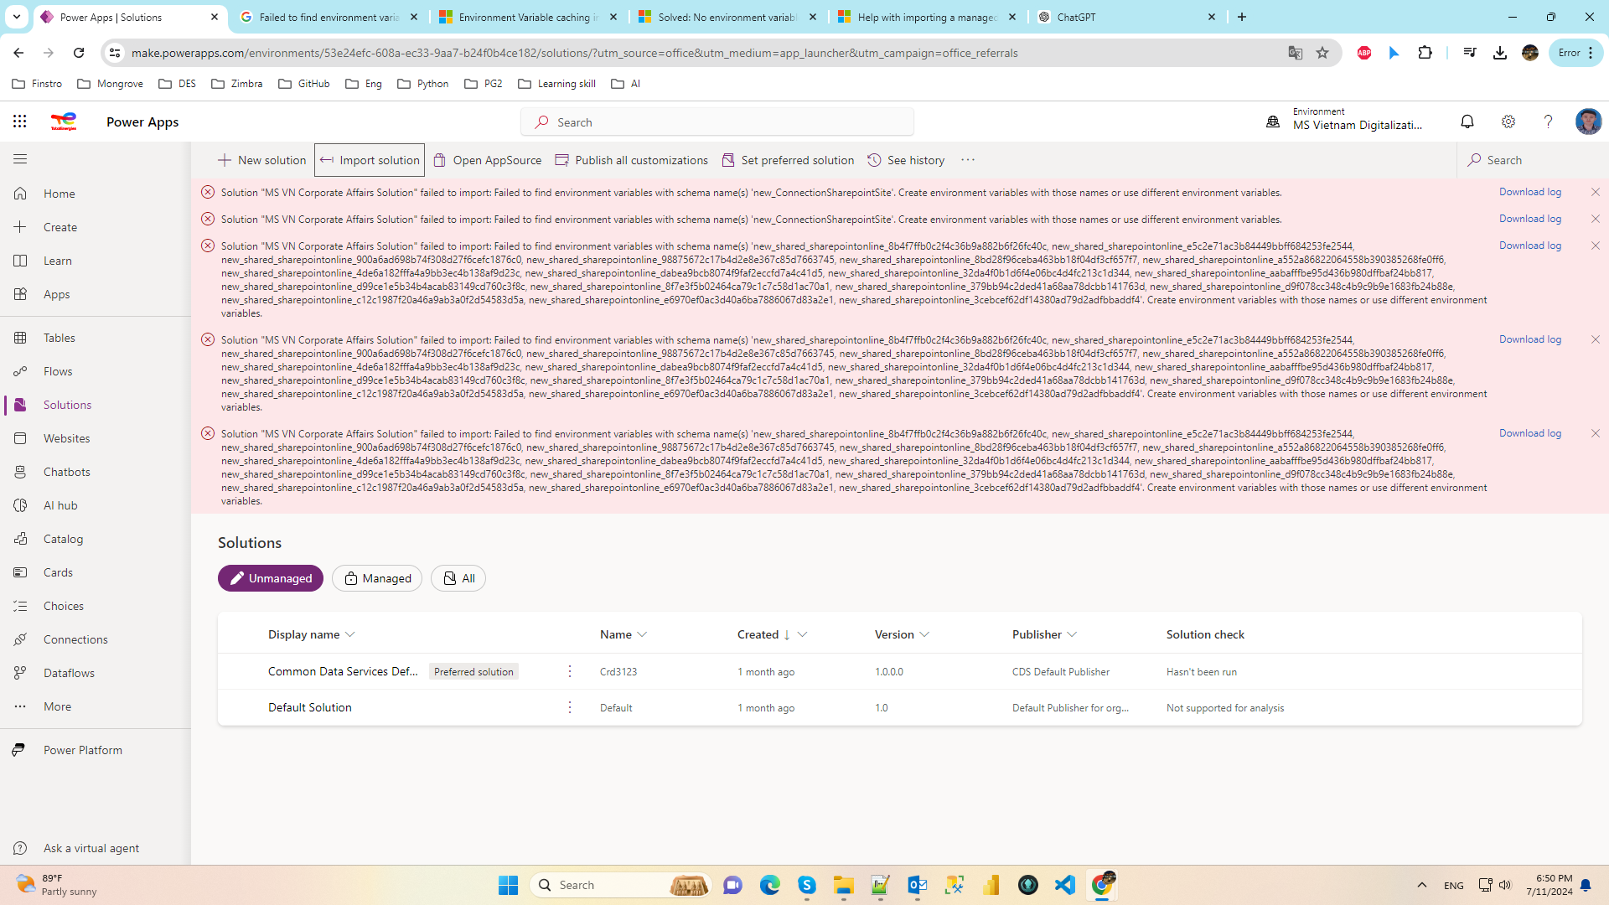Screen dimensions: 1609x905
Task: Open the browser Extensions puzzle icon
Action: click(x=1425, y=53)
